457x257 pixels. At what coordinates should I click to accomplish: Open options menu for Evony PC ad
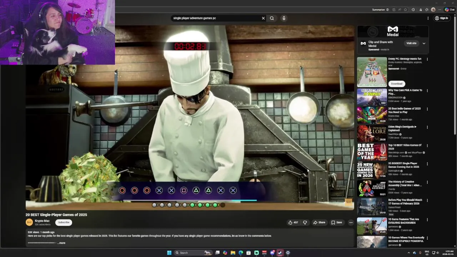427,59
